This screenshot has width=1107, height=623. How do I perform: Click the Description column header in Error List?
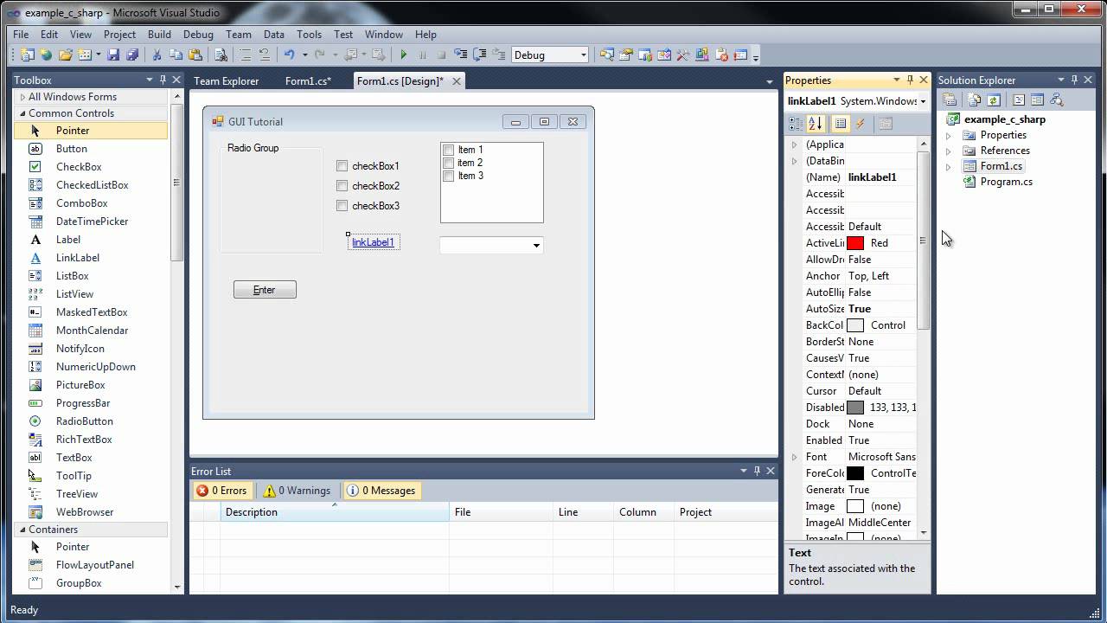coord(335,512)
